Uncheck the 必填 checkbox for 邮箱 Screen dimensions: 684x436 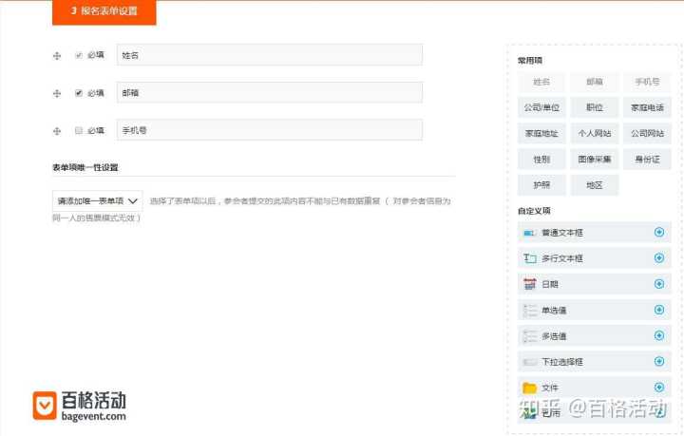tap(79, 93)
